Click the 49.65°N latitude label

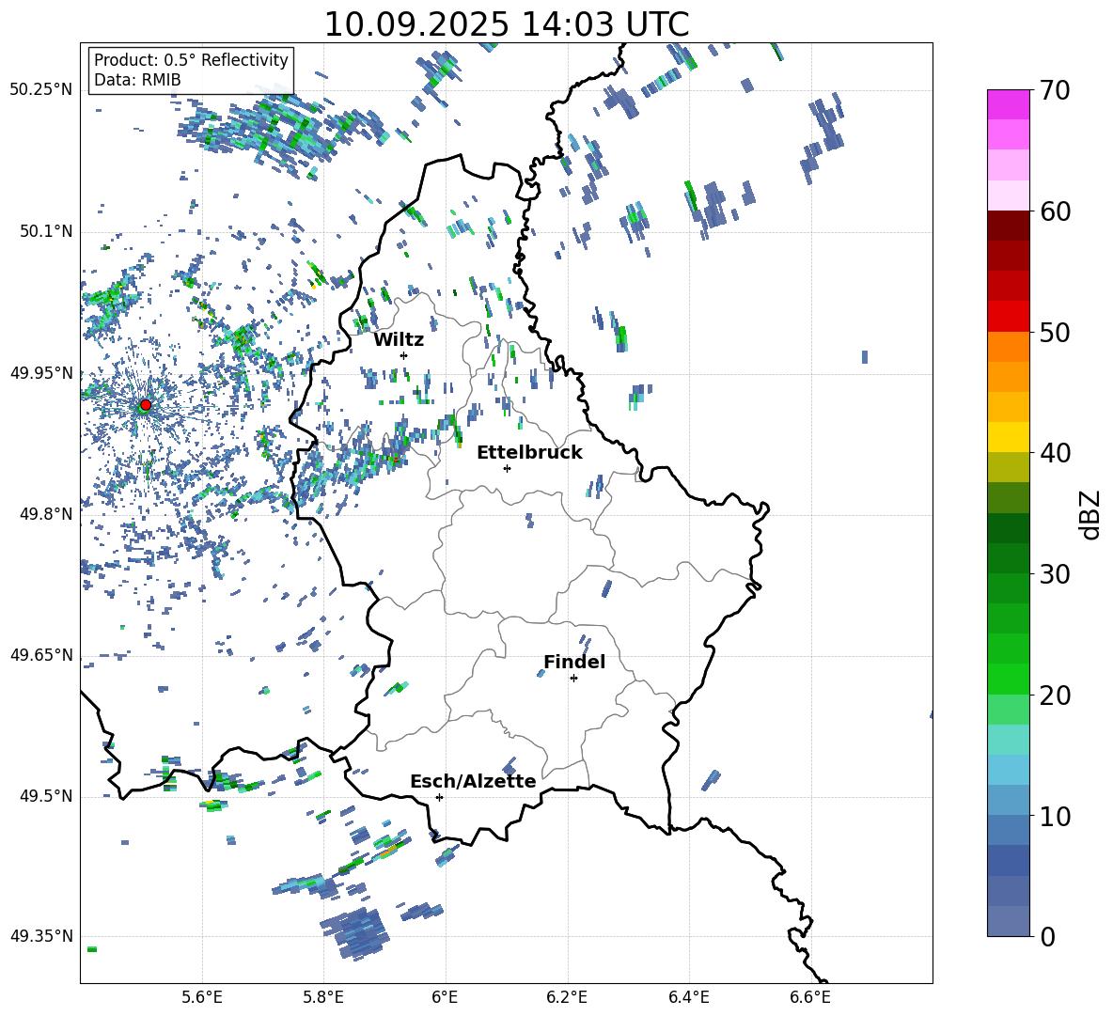click(41, 654)
